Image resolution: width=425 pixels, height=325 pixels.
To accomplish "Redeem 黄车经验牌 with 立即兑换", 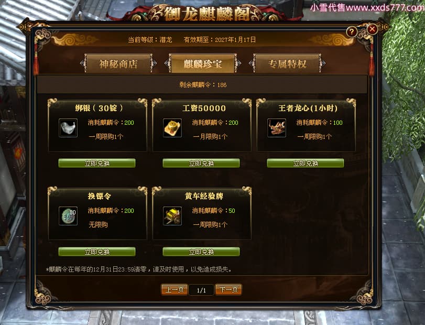I will pyautogui.click(x=201, y=252).
